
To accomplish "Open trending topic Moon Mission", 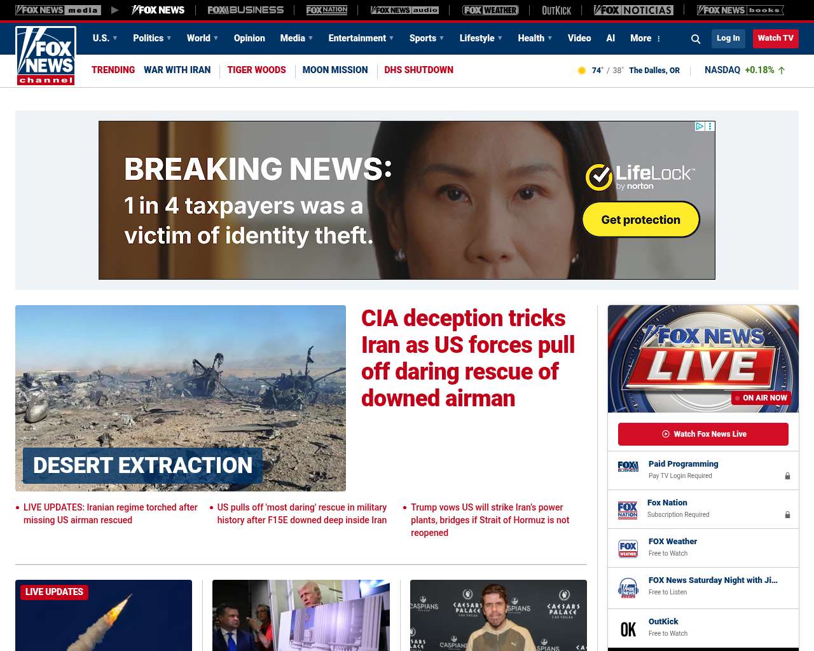I will pos(335,70).
